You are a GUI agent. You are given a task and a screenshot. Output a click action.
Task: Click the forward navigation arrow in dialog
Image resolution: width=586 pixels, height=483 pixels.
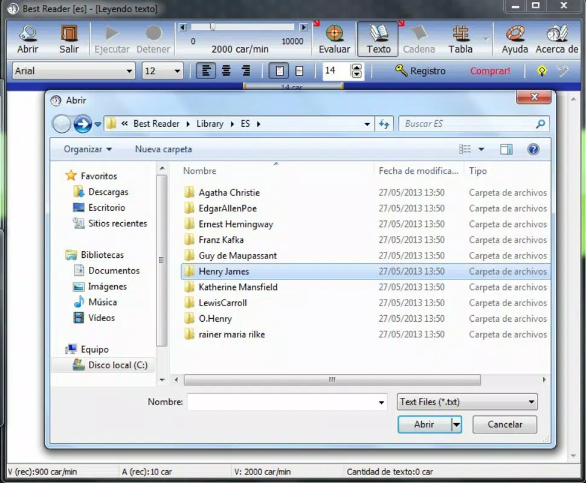point(83,124)
